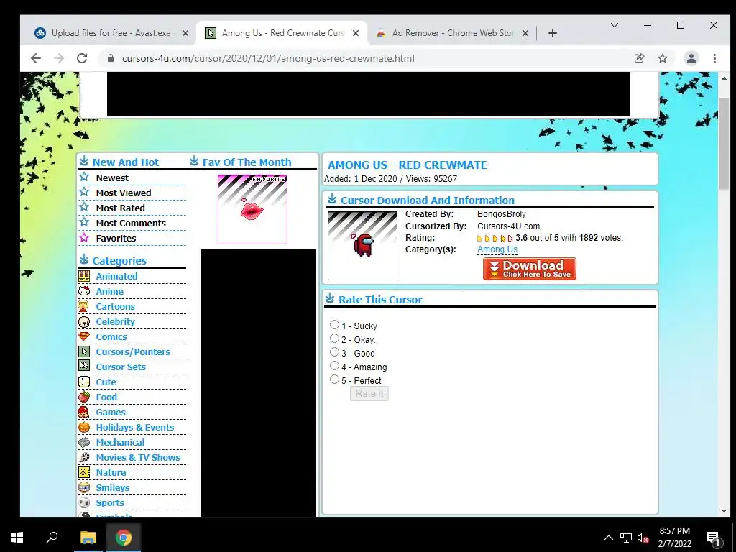This screenshot has width=736, height=552.
Task: Open the Fav Of The Month lips thumbnail
Action: [x=252, y=209]
